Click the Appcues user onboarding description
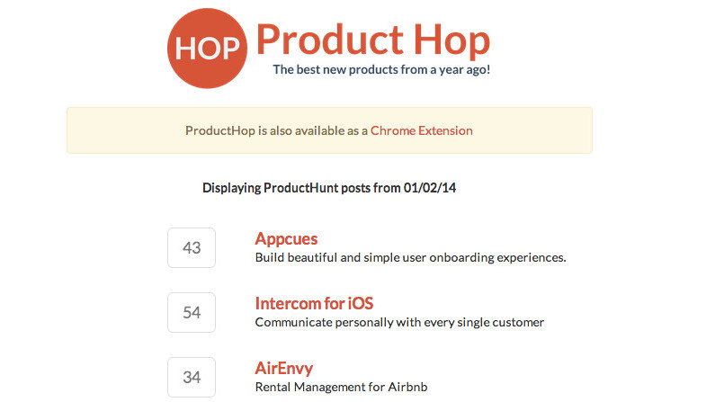This screenshot has width=715, height=402. (x=410, y=257)
